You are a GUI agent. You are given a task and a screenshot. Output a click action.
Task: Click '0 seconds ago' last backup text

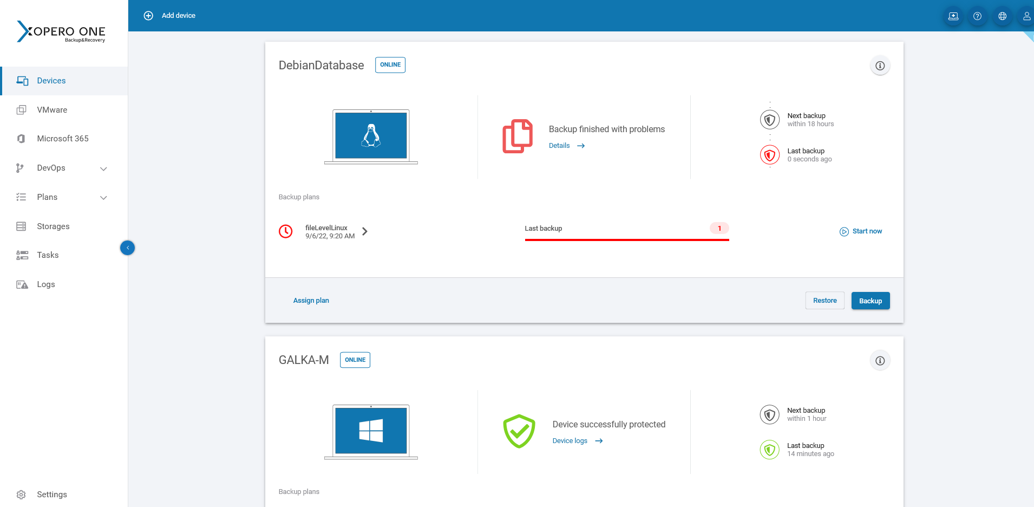809,159
